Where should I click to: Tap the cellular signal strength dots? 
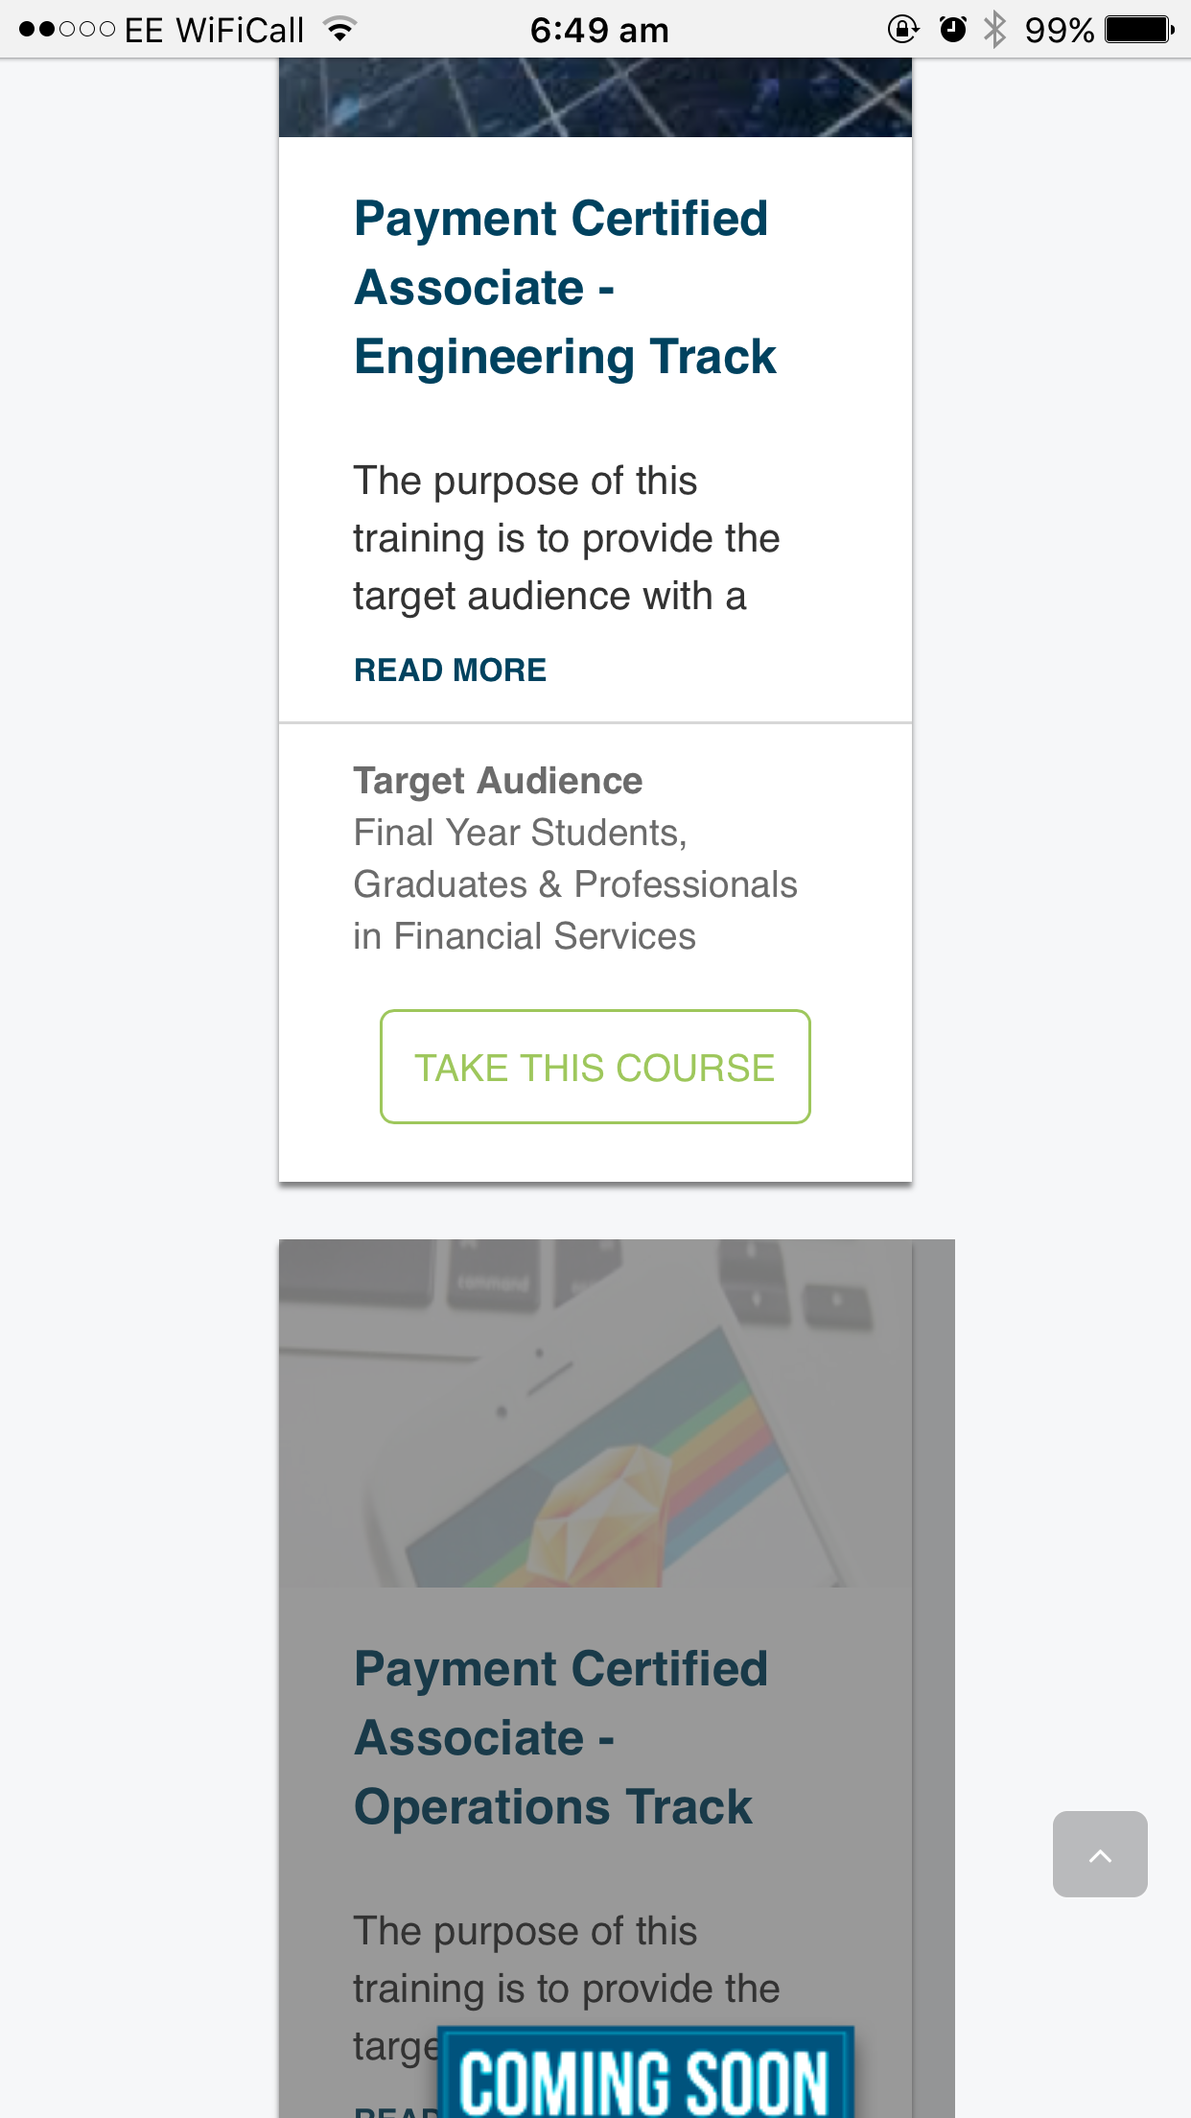click(67, 30)
